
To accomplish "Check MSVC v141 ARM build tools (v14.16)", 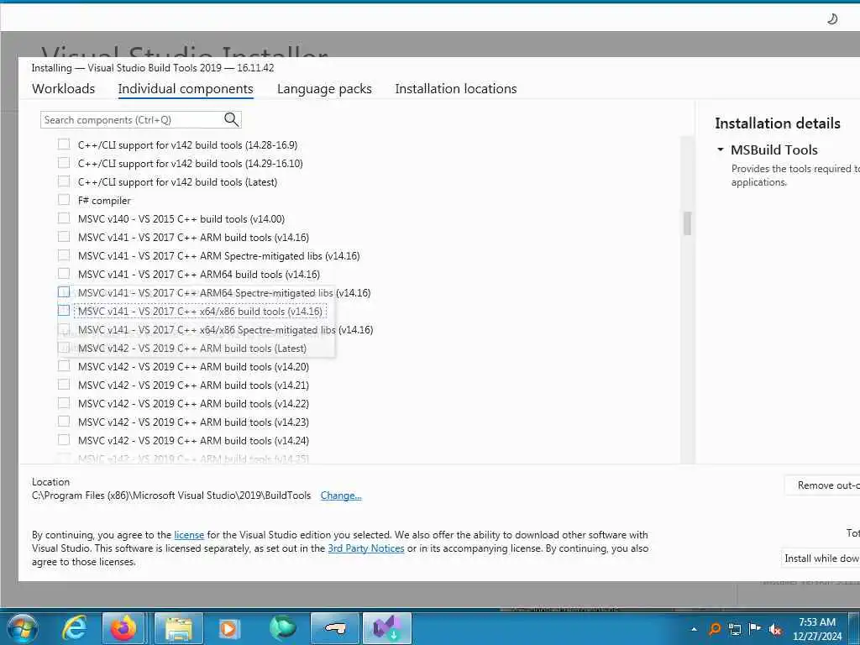I will coord(64,237).
